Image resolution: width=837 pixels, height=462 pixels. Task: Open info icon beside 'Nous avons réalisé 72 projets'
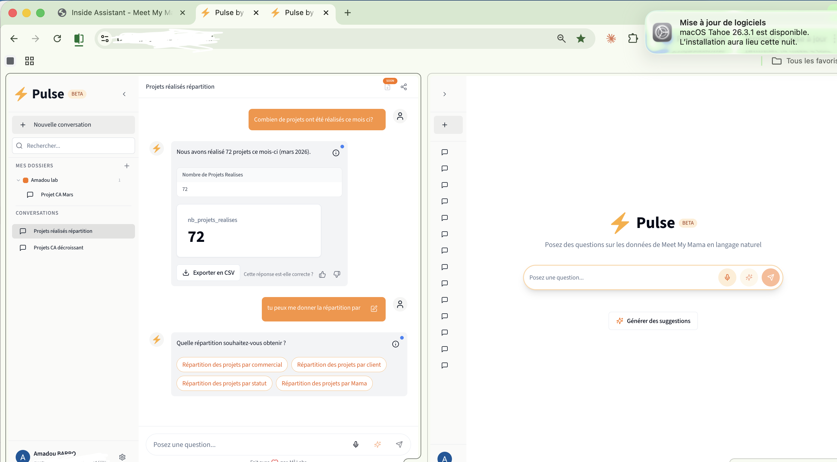pyautogui.click(x=336, y=153)
